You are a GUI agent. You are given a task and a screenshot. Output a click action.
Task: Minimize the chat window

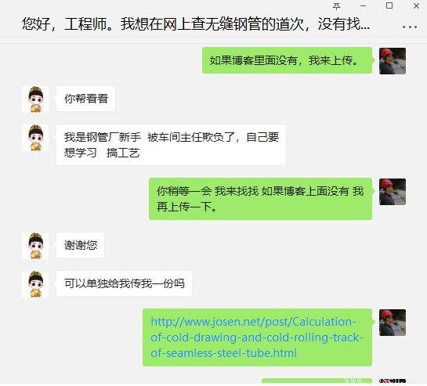point(363,5)
